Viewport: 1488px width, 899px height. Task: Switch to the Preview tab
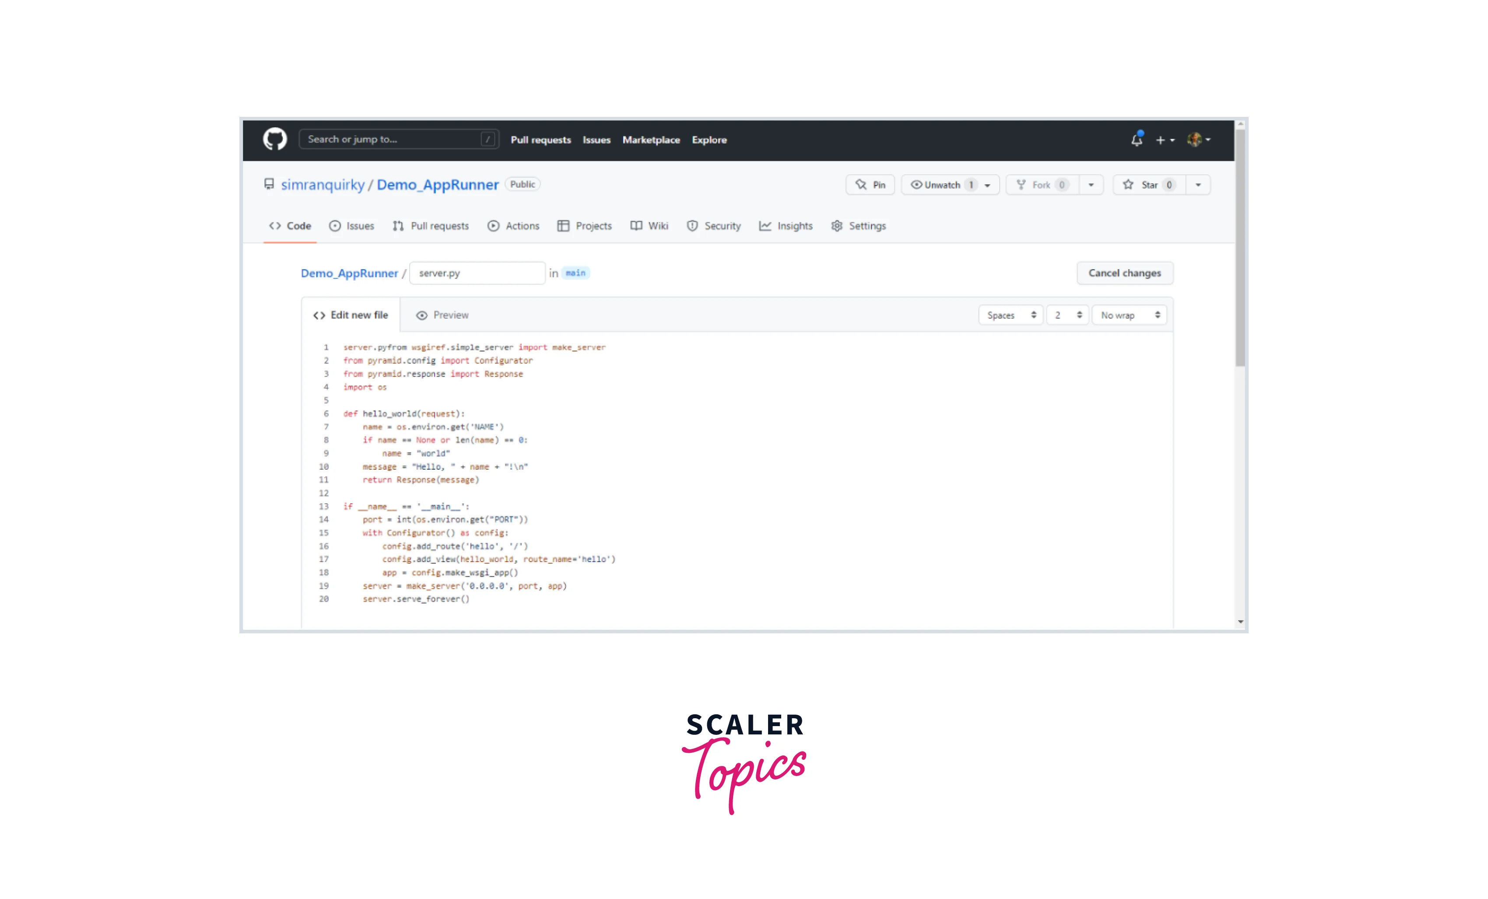coord(442,315)
